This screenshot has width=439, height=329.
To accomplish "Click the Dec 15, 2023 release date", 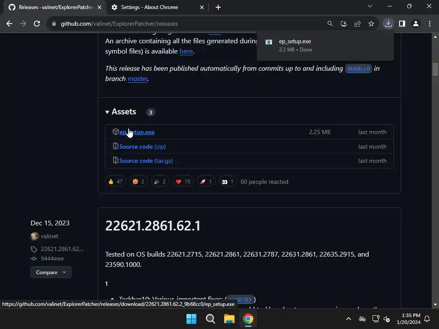I will click(50, 223).
